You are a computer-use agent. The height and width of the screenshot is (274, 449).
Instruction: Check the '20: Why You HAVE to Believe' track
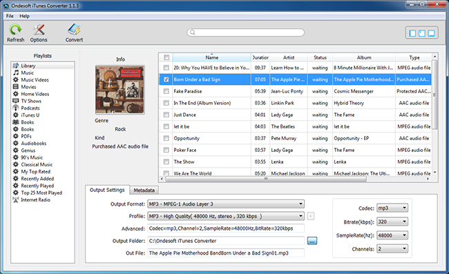pos(166,68)
